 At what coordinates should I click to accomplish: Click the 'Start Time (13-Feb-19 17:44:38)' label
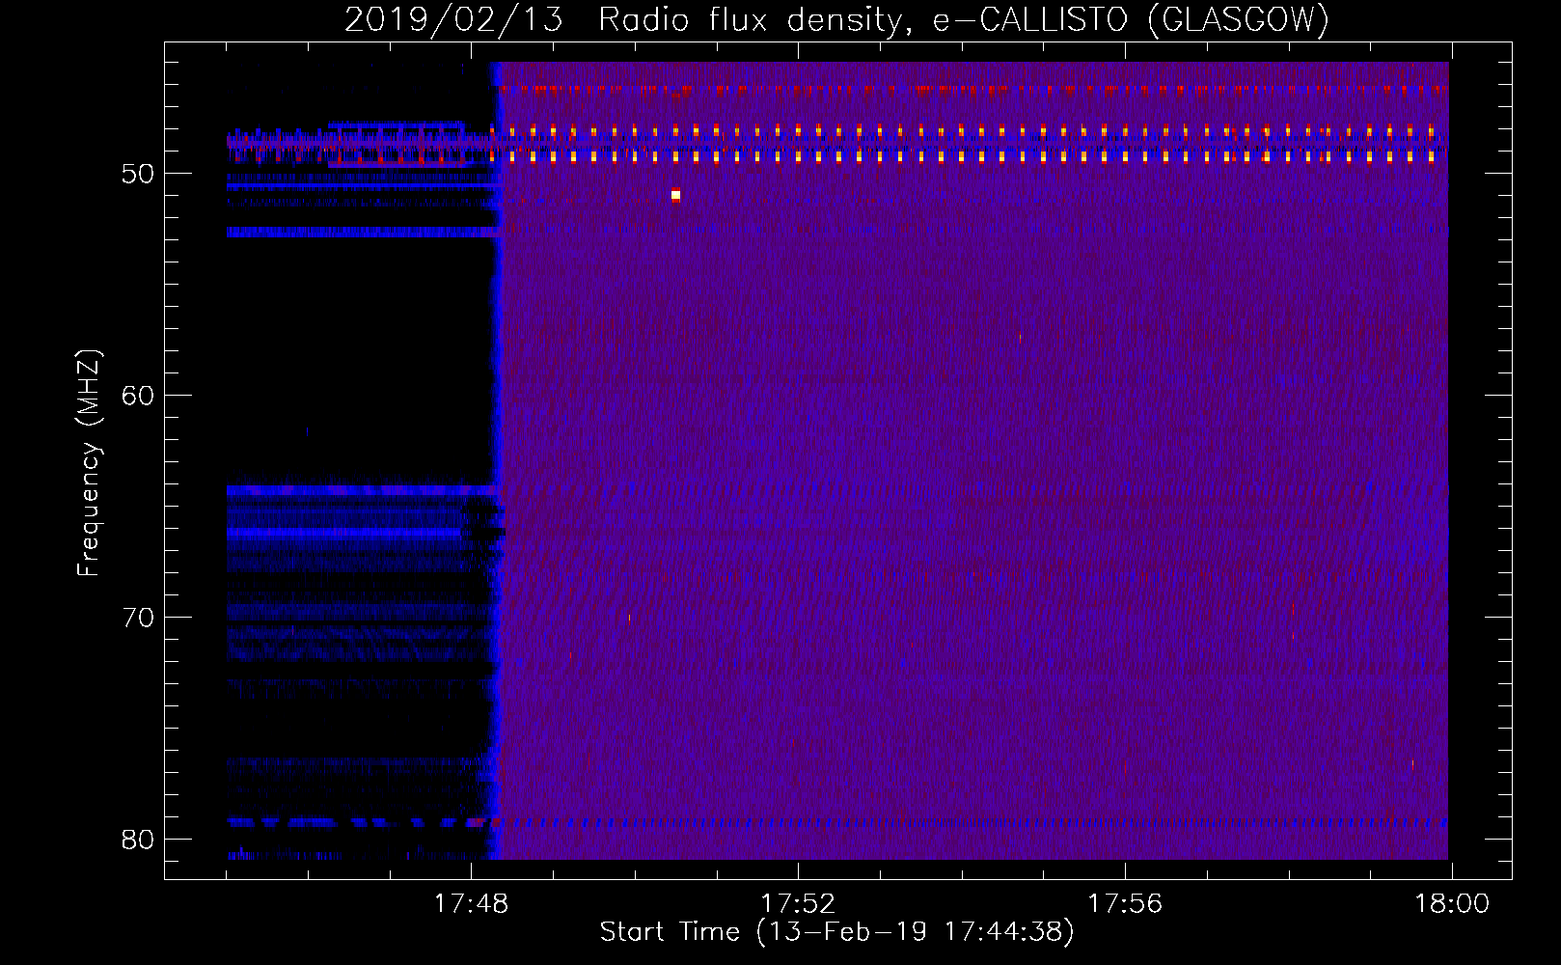(x=836, y=932)
